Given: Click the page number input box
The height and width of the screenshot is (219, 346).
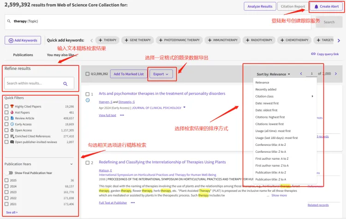Looking at the screenshot, I should tap(311, 74).
